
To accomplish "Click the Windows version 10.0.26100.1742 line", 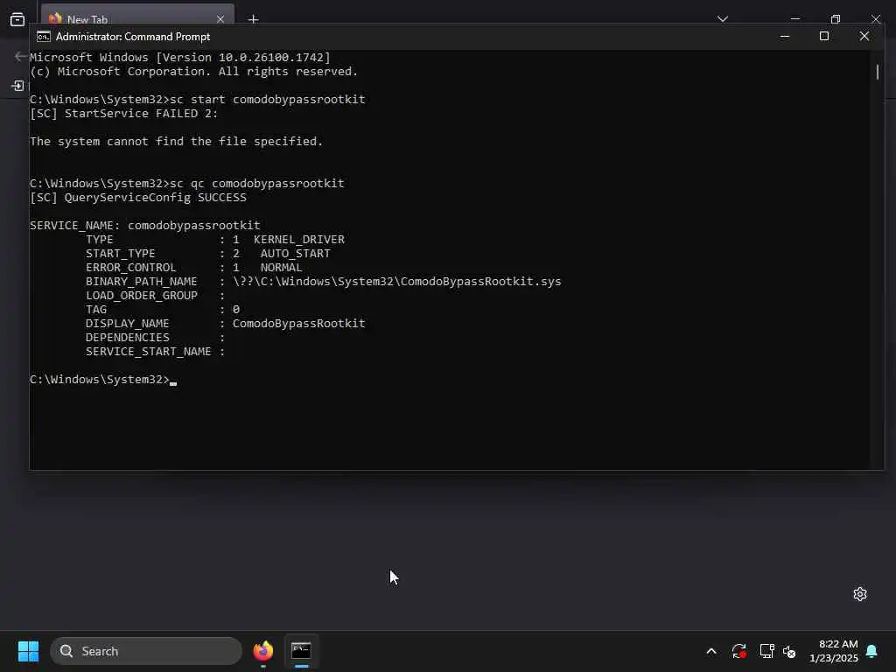I will pyautogui.click(x=180, y=57).
